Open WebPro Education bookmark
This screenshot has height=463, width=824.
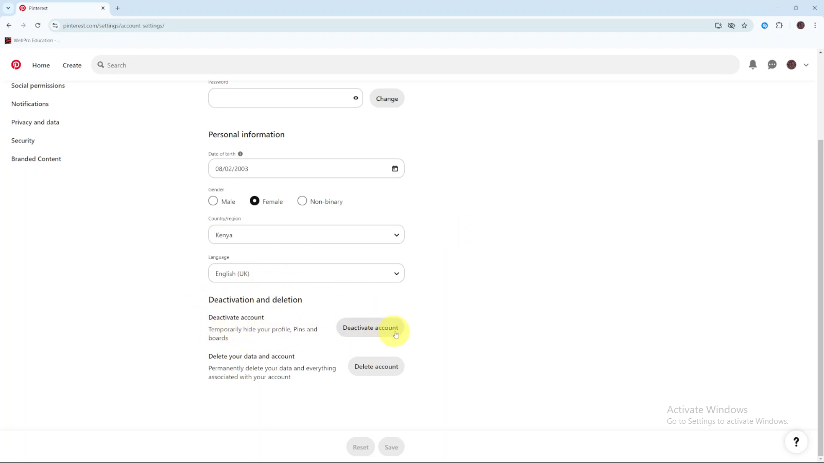click(32, 40)
